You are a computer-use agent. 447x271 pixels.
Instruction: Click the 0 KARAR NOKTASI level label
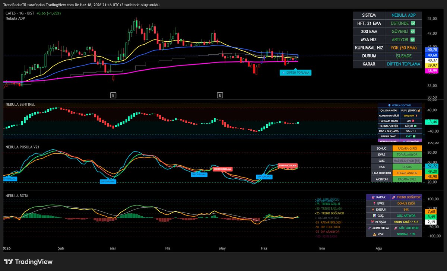[327, 218]
